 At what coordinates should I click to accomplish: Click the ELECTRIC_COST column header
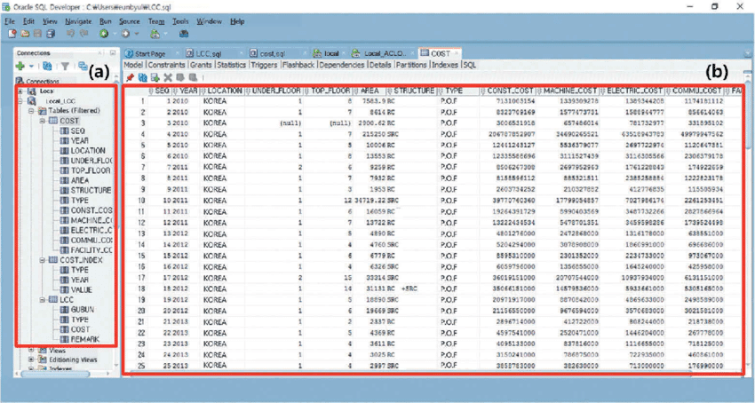[x=632, y=91]
